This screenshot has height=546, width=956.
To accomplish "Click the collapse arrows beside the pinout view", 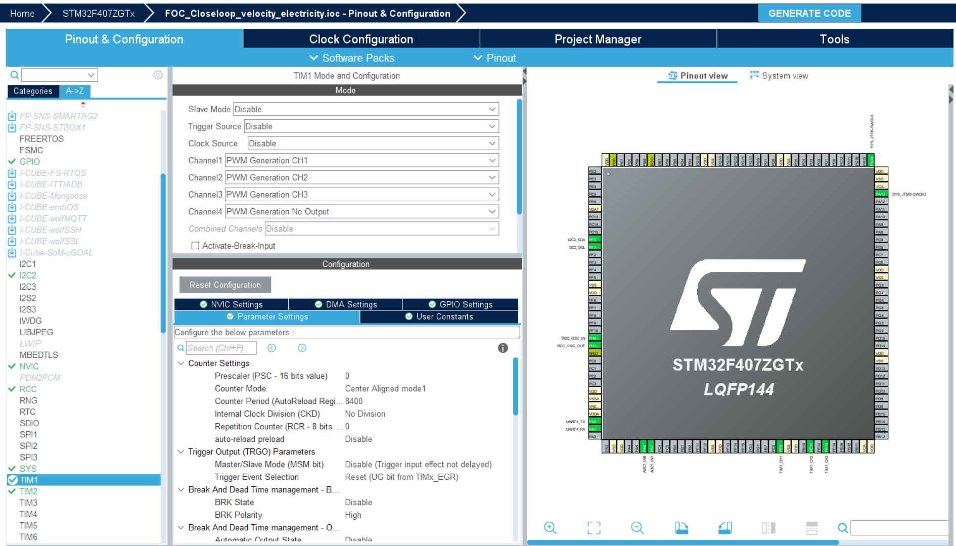I will click(951, 95).
